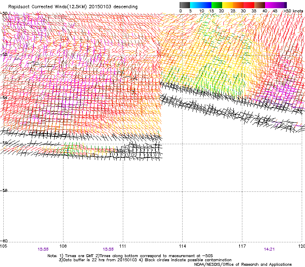
Task: Click the ">50 knots" legend label
Action: coord(293,11)
